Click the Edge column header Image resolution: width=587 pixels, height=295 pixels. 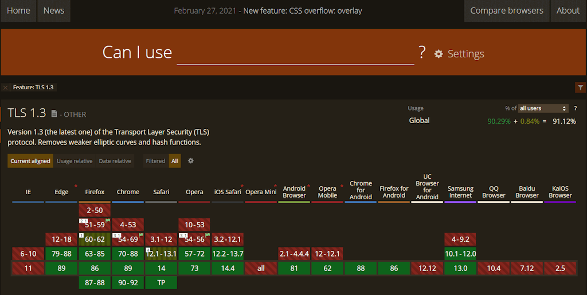click(x=61, y=192)
